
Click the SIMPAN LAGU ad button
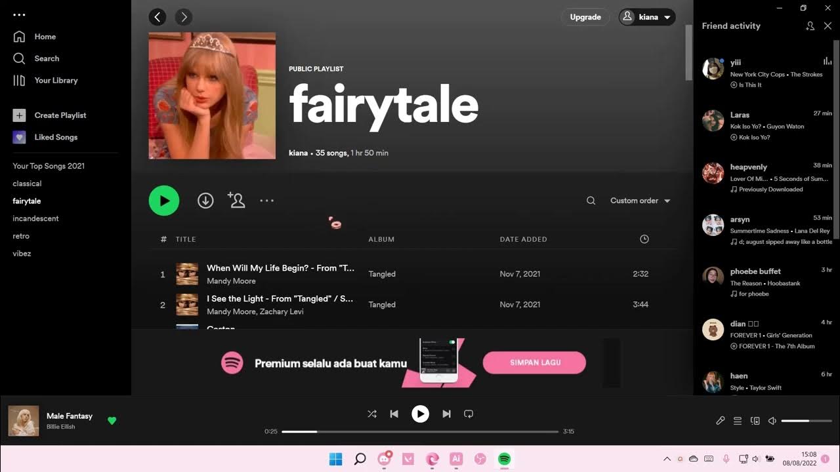click(534, 363)
